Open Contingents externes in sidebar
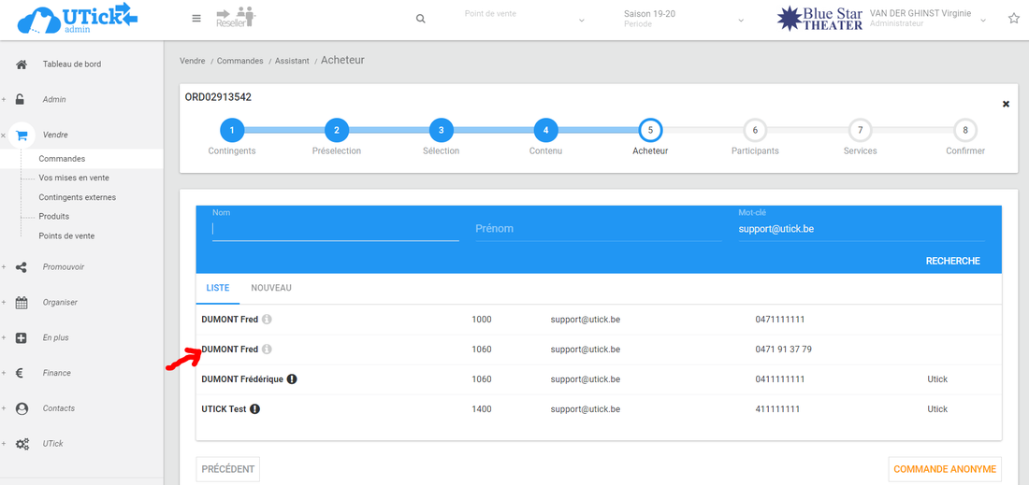The image size is (1029, 485). [x=77, y=197]
